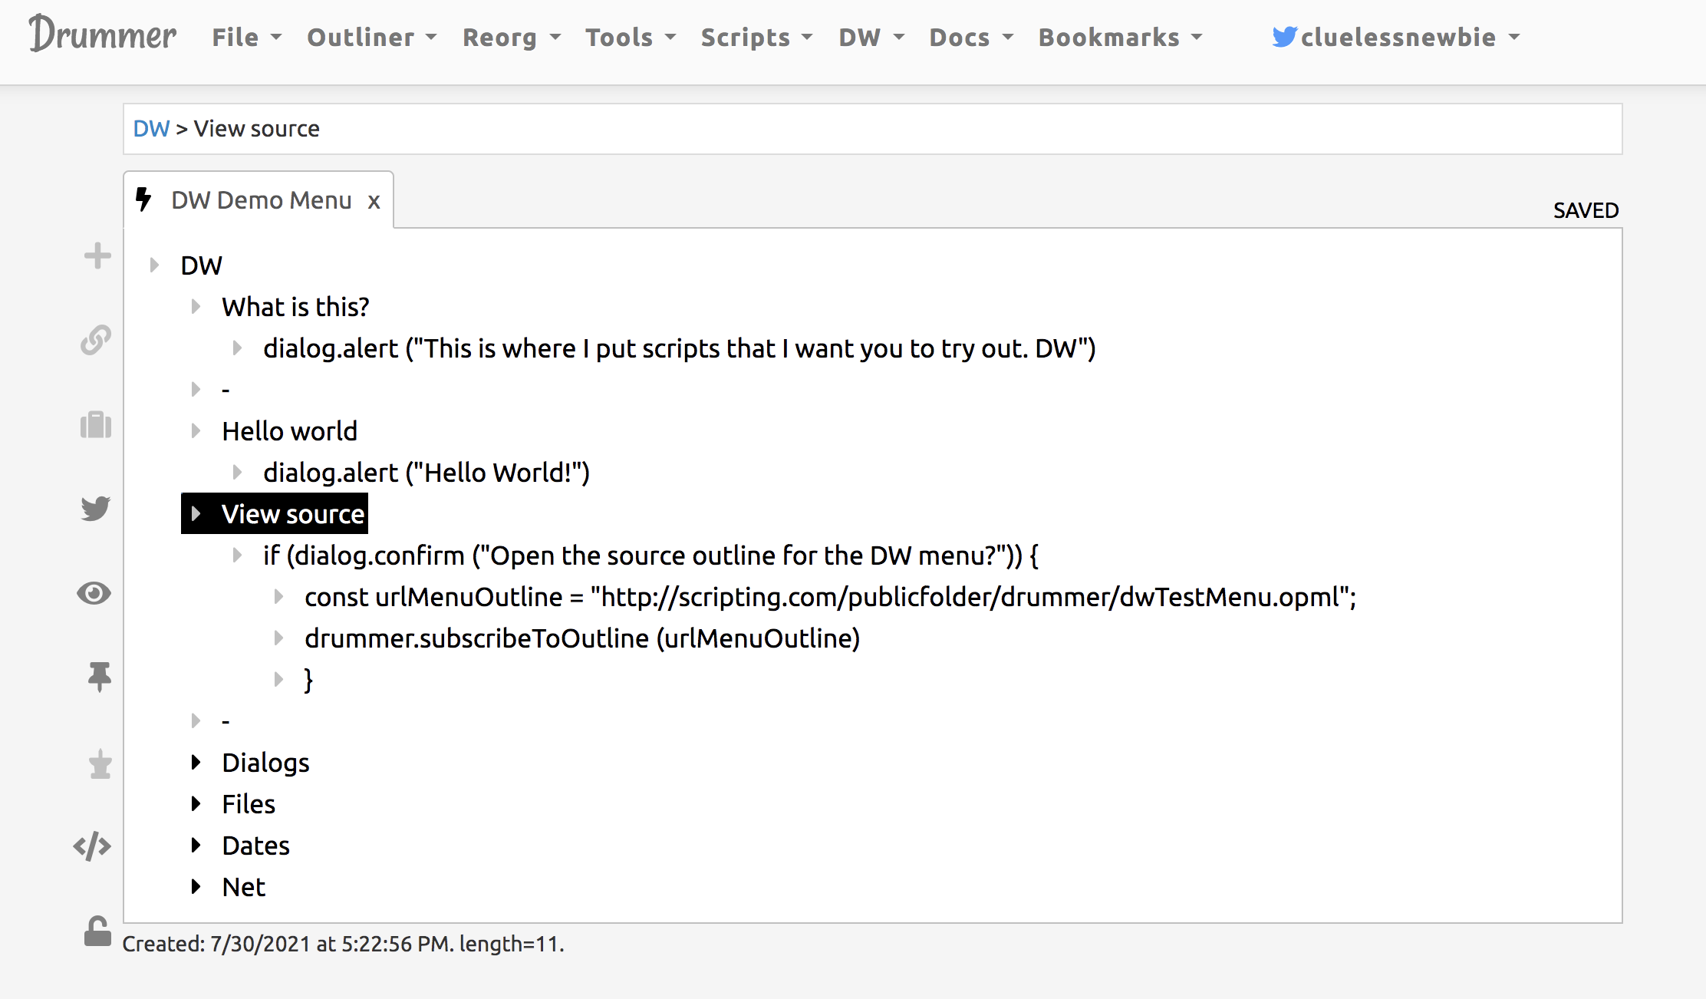Close the DW Demo Menu tab with x
This screenshot has width=1706, height=999.
[x=374, y=200]
